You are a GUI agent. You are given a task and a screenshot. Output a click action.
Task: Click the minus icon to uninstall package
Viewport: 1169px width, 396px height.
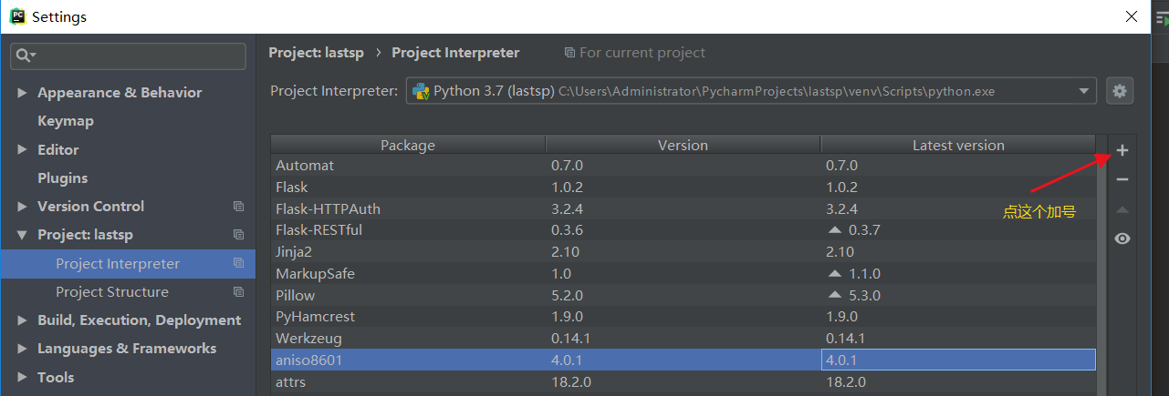(x=1122, y=180)
